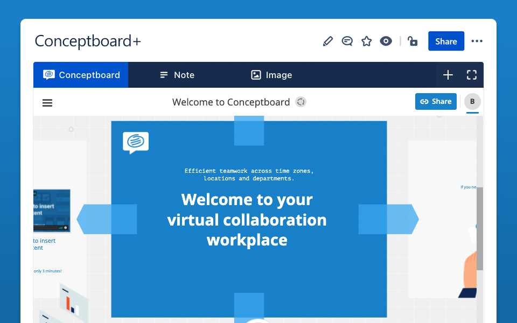Click the 'Welcome to your virtual collaboration workplace' heading
Viewport: 517px width, 323px height.
247,220
